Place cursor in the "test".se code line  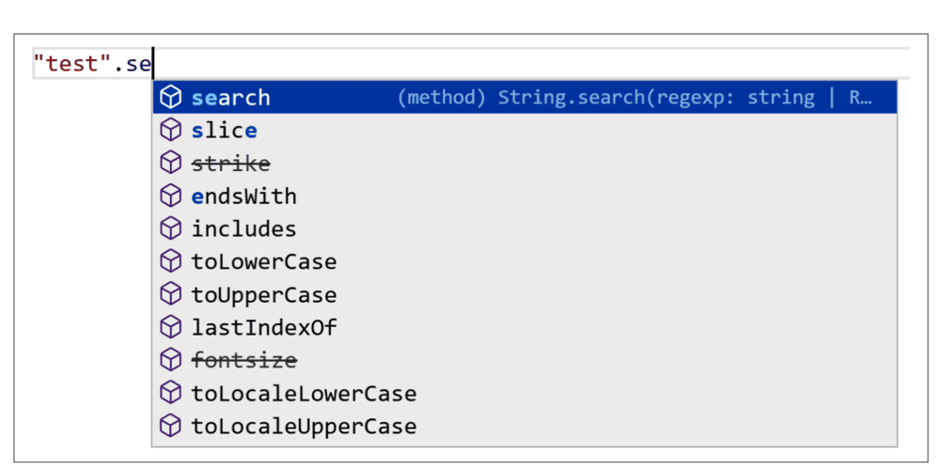pos(471,64)
